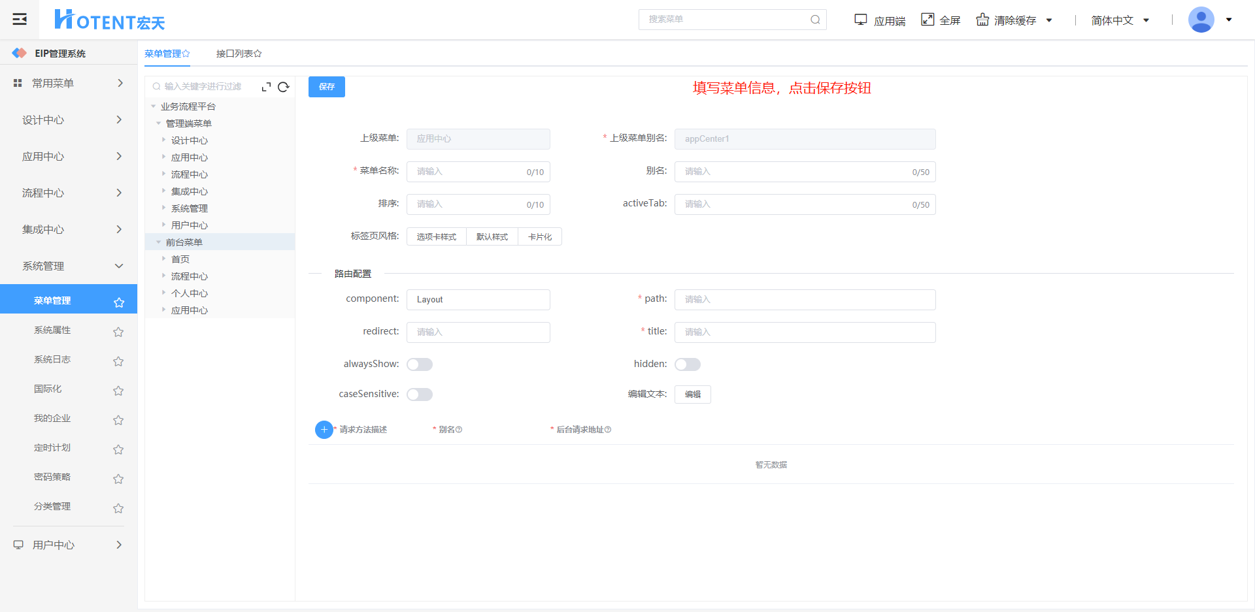Click the blue plus icon to add request method

[x=324, y=429]
